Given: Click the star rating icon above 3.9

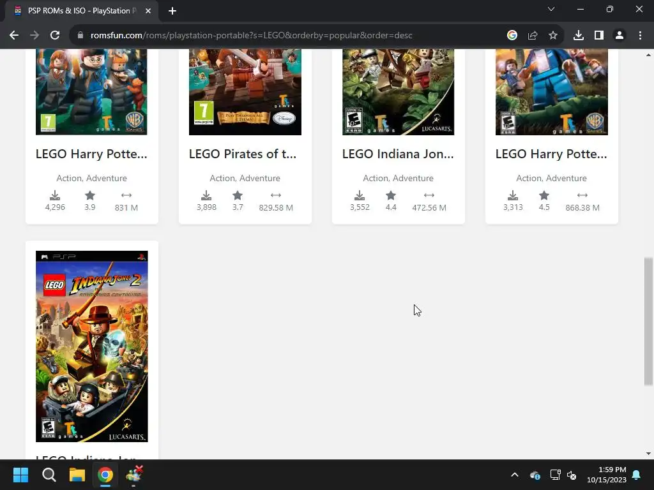Looking at the screenshot, I should (x=90, y=195).
